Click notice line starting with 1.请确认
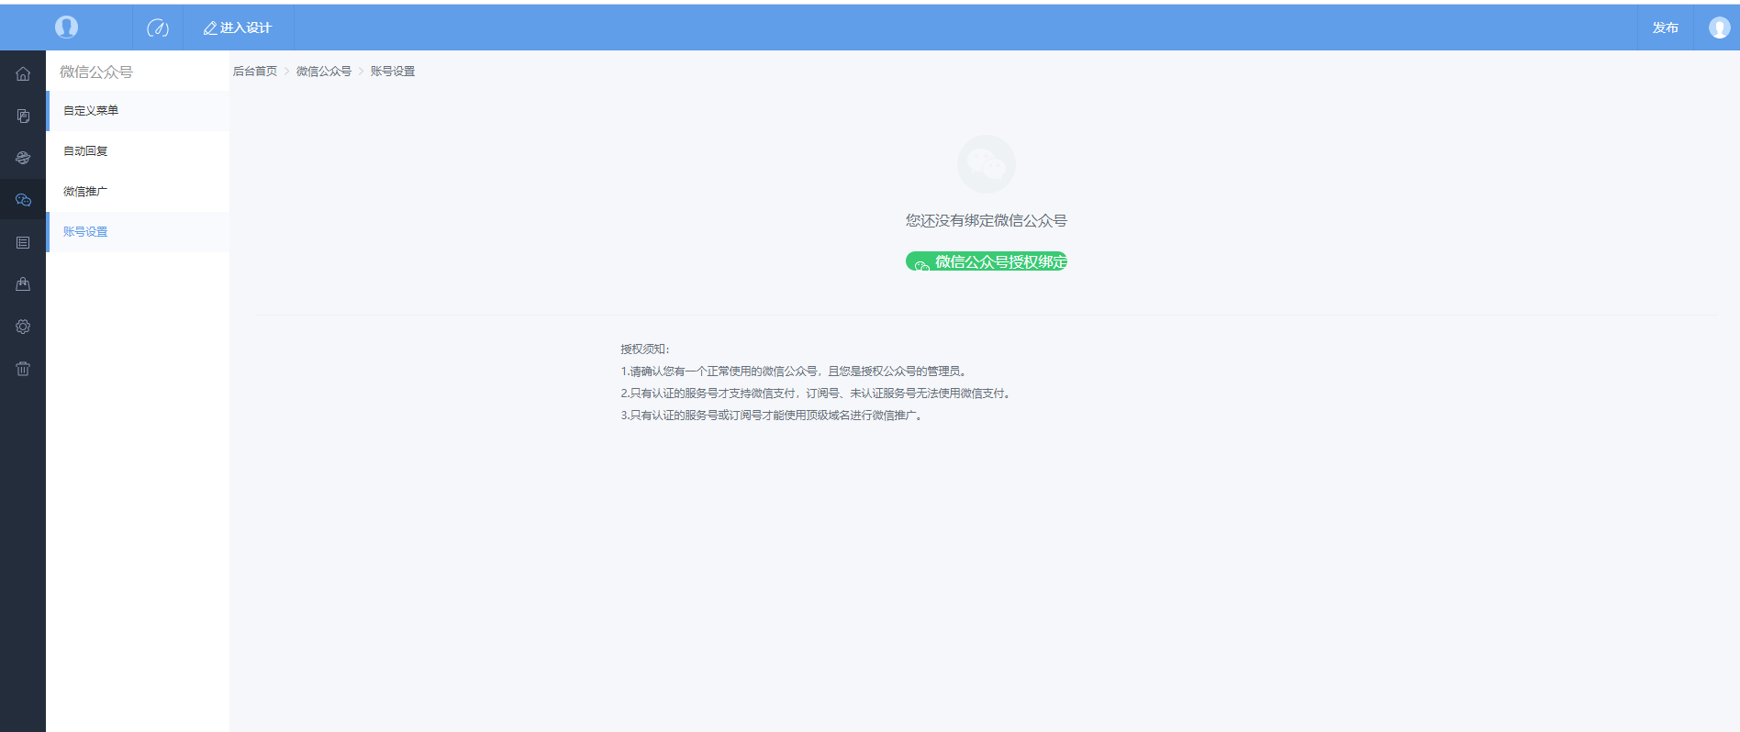Image resolution: width=1740 pixels, height=732 pixels. click(795, 371)
